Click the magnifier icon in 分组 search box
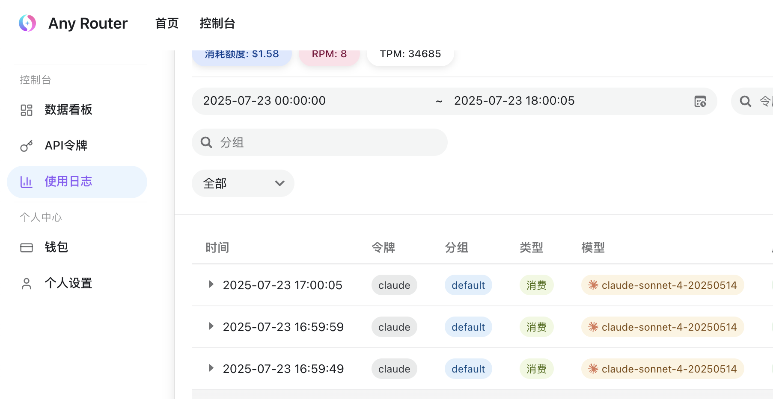This screenshot has width=773, height=399. [x=206, y=142]
